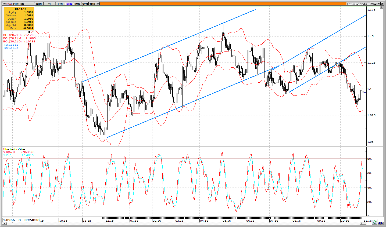Image resolution: width=386 pixels, height=227 pixels.
Task: Select the TL currency button
Action: point(50,4)
